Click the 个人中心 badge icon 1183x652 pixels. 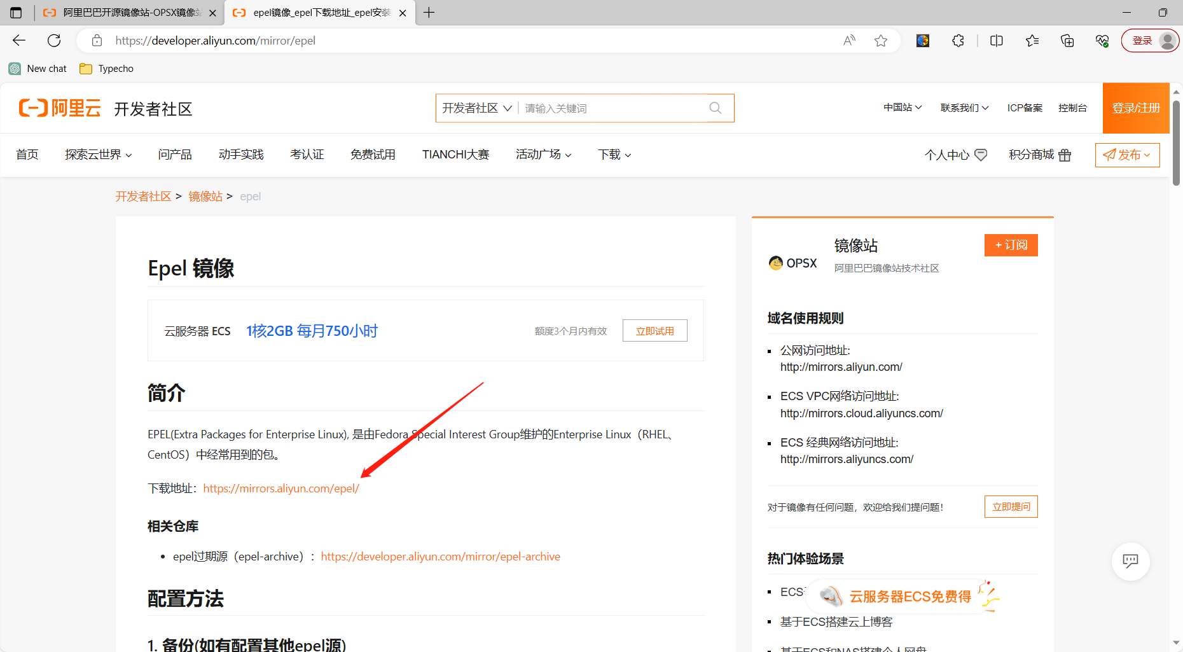[981, 155]
